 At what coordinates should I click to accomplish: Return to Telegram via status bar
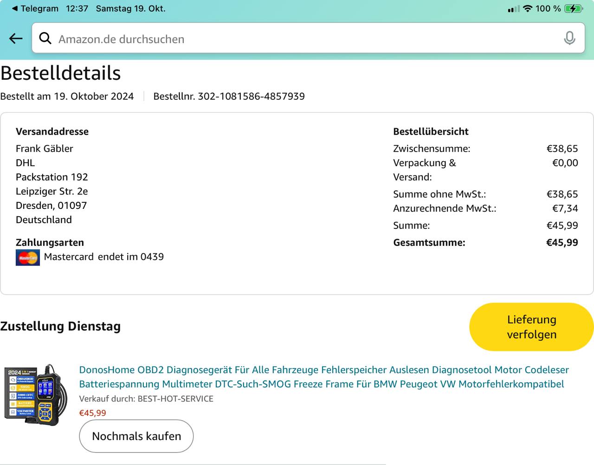point(35,8)
